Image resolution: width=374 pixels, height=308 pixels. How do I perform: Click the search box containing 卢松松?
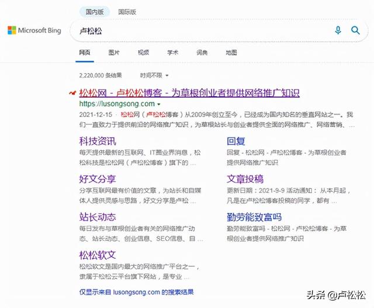point(199,30)
